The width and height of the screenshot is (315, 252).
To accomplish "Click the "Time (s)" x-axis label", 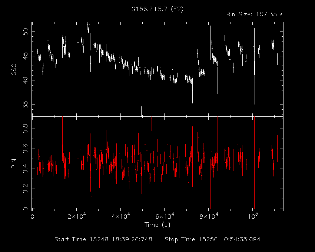I will [x=157, y=225].
